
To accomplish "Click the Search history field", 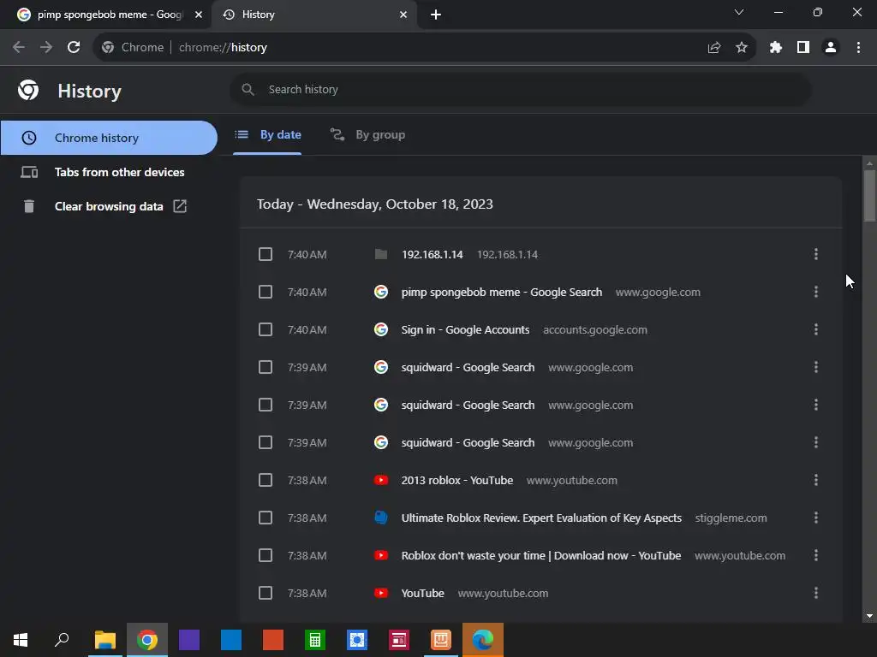I will 520,89.
